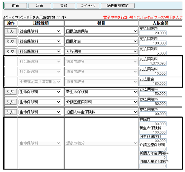The image size is (185, 172).
Task: Click the 150,000 支払保険料 field
Action: pyautogui.click(x=153, y=93)
